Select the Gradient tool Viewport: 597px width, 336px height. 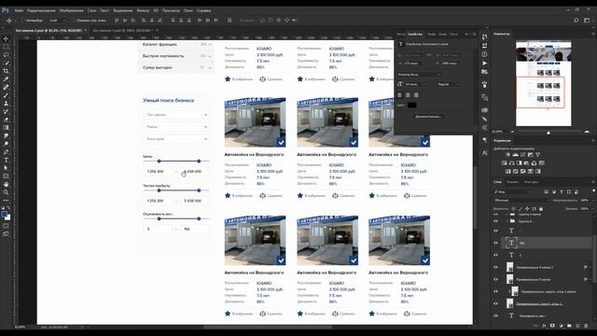coord(6,128)
